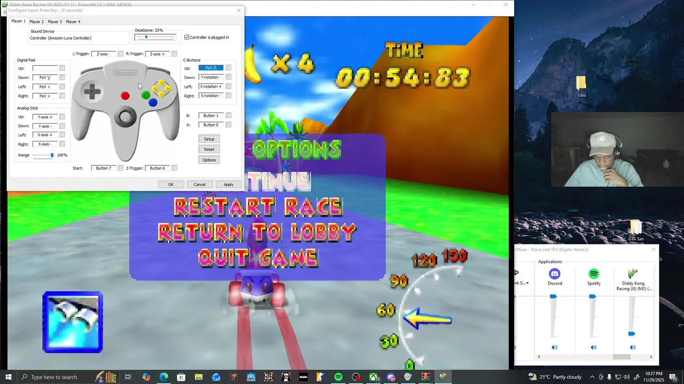Click the C-Buttons Up PoV field
684x384 pixels.
click(x=211, y=68)
